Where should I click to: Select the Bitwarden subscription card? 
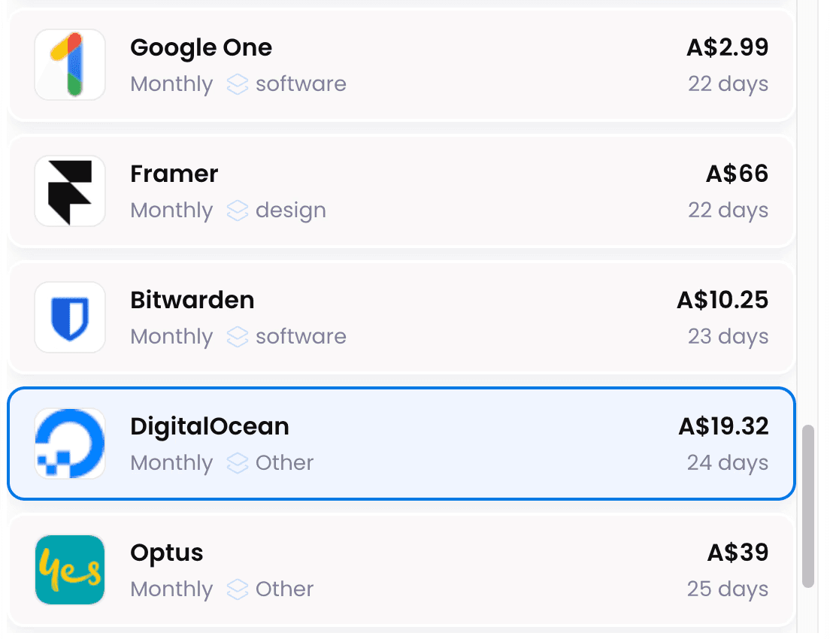[x=451, y=317]
